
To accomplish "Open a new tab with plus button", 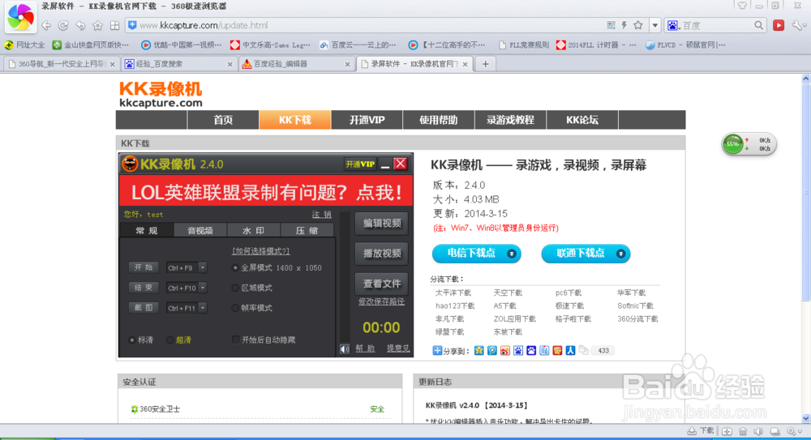I will [x=485, y=64].
